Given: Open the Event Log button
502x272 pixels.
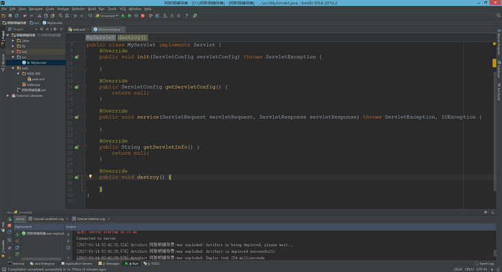Looking at the screenshot, I should 484,264.
